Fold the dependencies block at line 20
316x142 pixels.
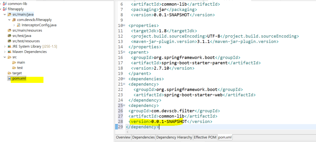tap(124, 79)
